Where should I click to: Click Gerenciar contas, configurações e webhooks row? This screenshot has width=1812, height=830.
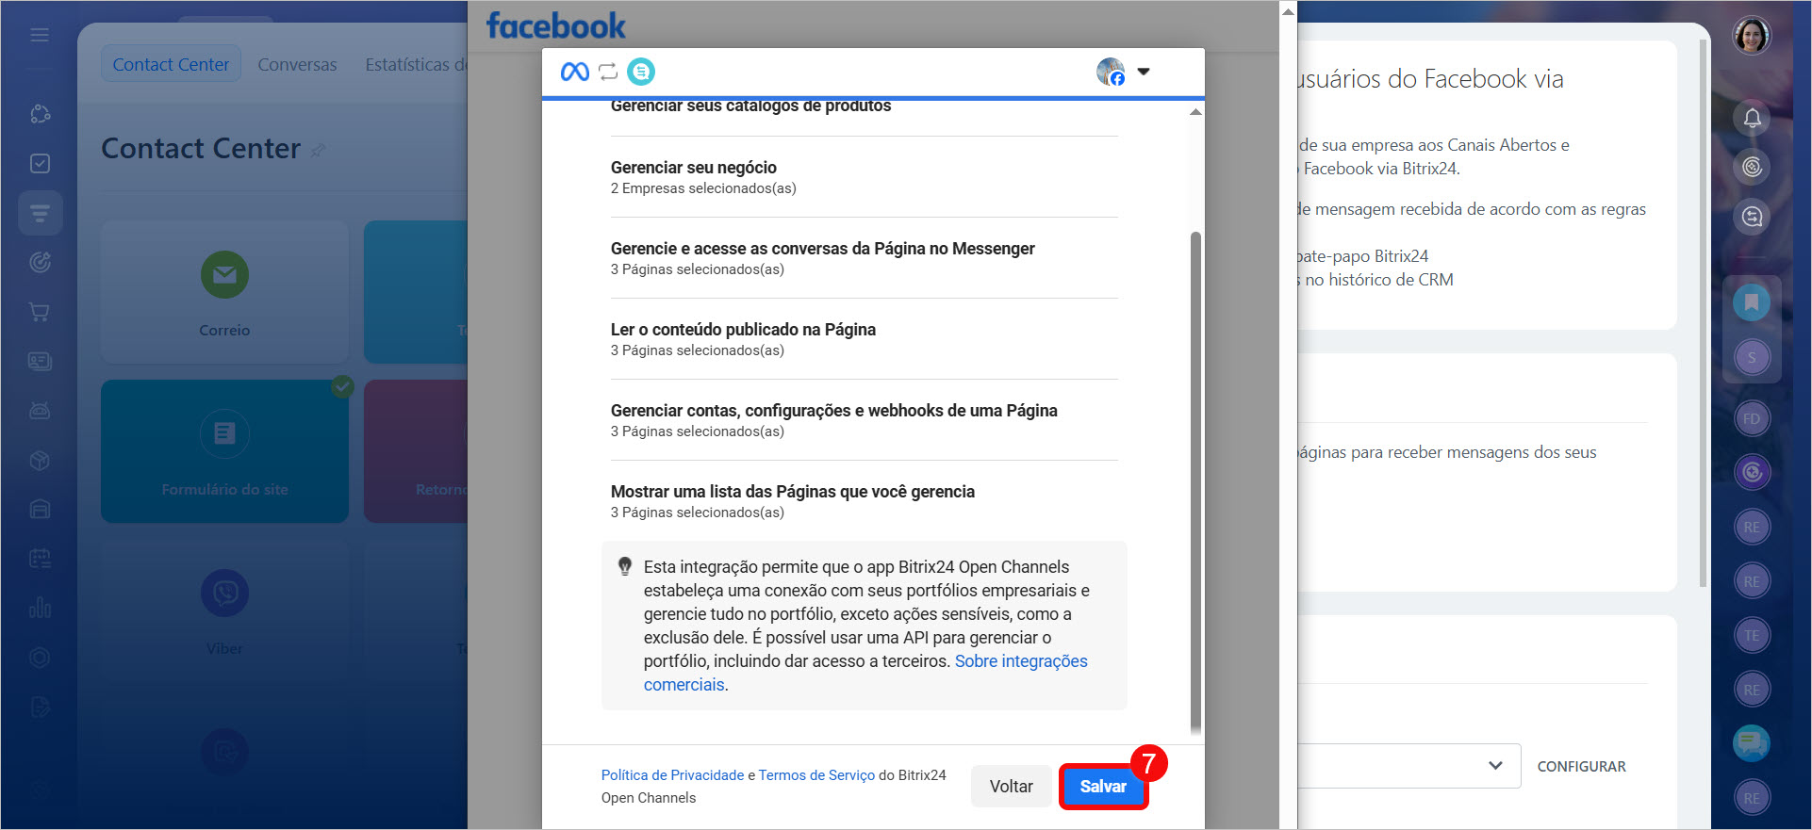click(x=864, y=420)
